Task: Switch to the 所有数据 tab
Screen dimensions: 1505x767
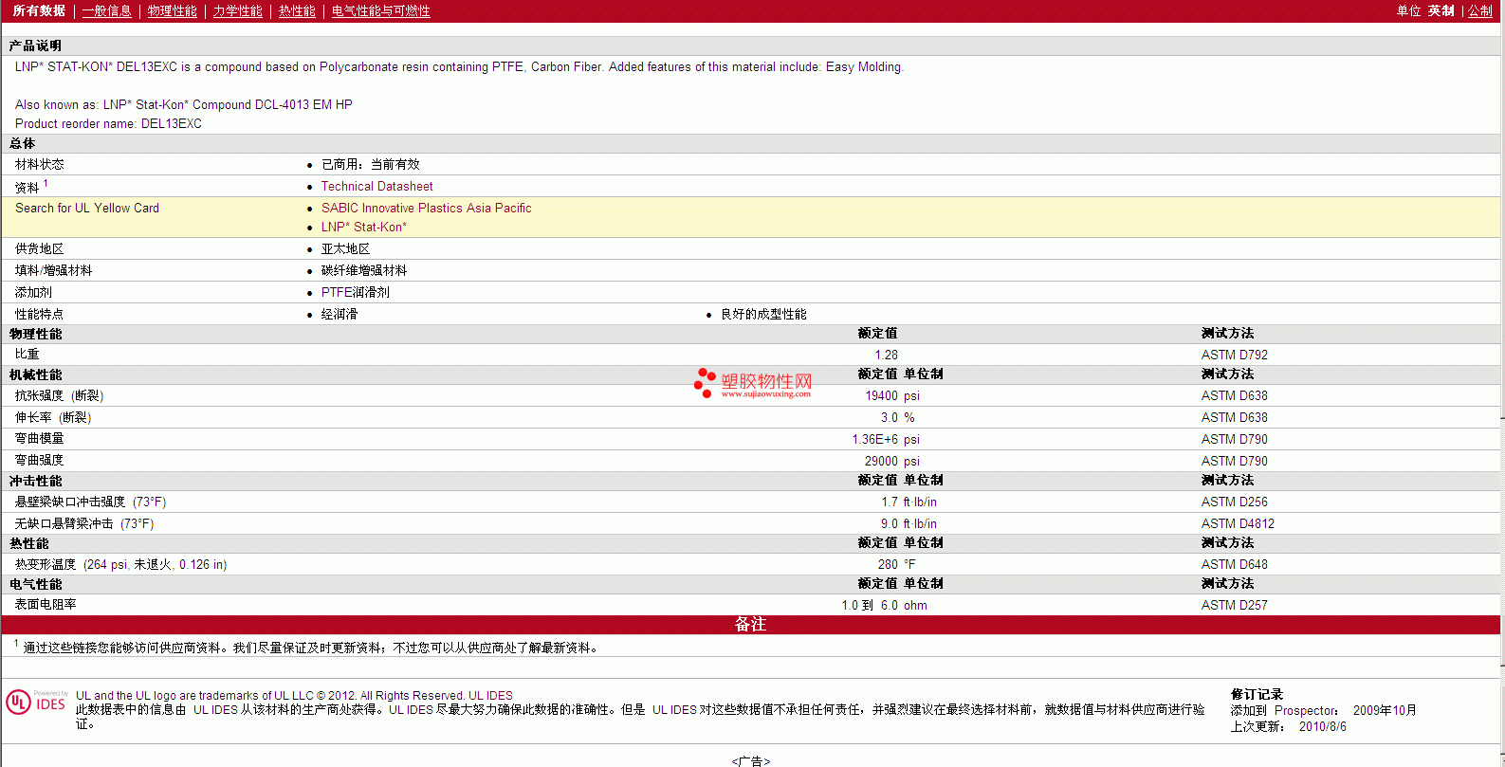Action: (39, 11)
